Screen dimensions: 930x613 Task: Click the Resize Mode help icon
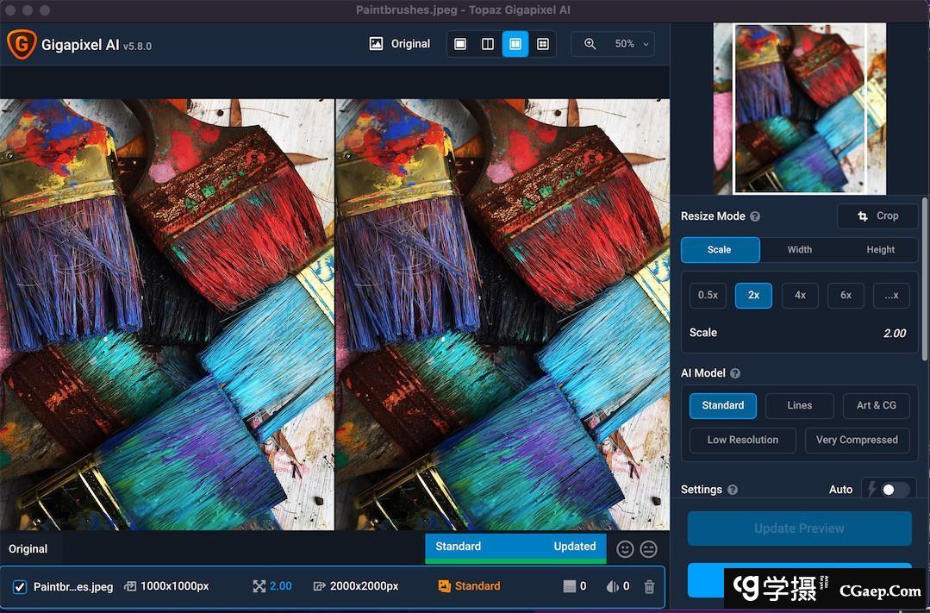[x=755, y=216]
